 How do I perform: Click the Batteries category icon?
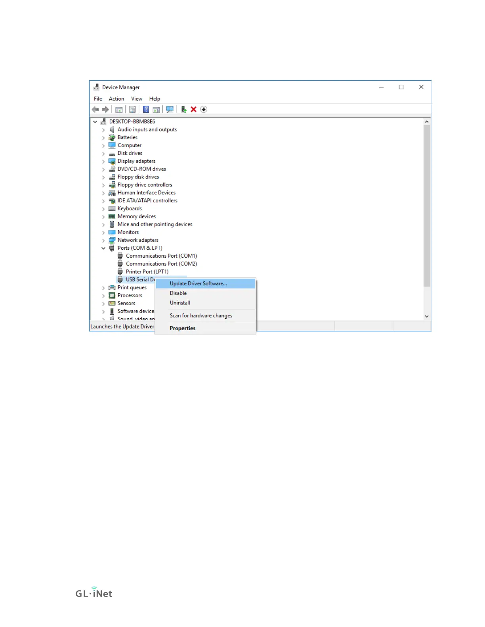point(112,137)
